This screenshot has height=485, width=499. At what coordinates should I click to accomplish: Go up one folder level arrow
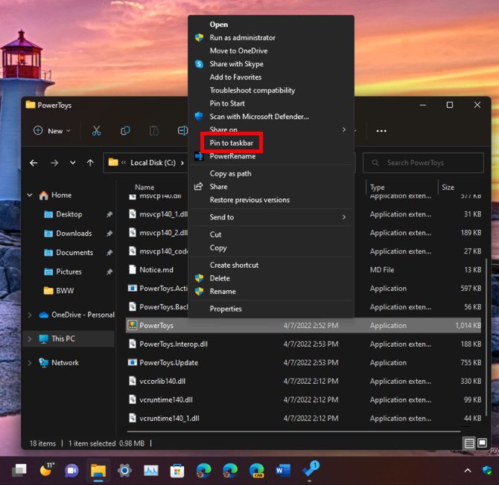[x=90, y=163]
